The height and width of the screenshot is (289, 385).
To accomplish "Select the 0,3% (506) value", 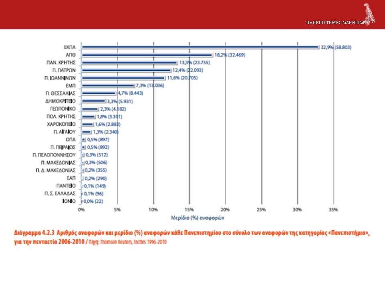I will point(96,163).
